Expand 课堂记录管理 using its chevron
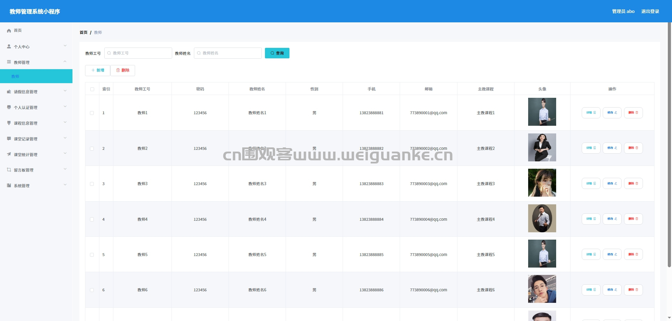The height and width of the screenshot is (321, 672). (65, 138)
